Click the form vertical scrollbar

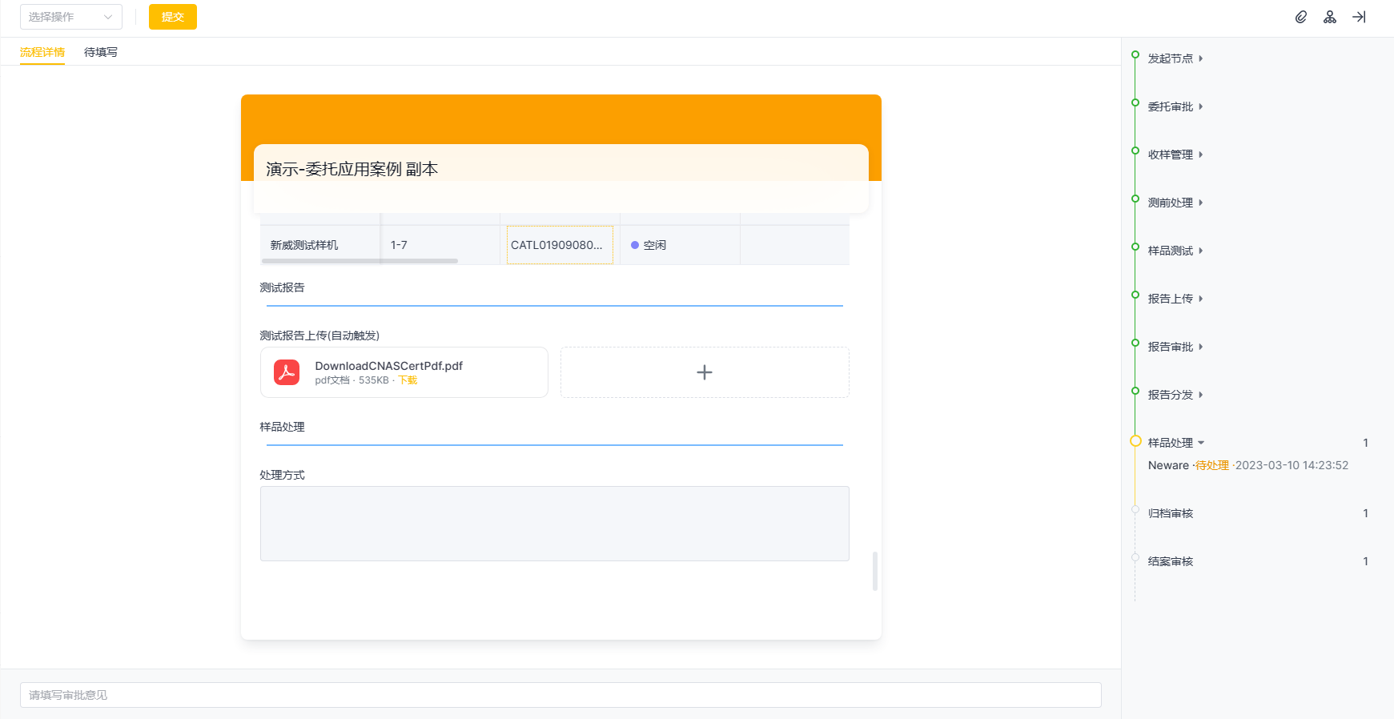click(x=875, y=571)
